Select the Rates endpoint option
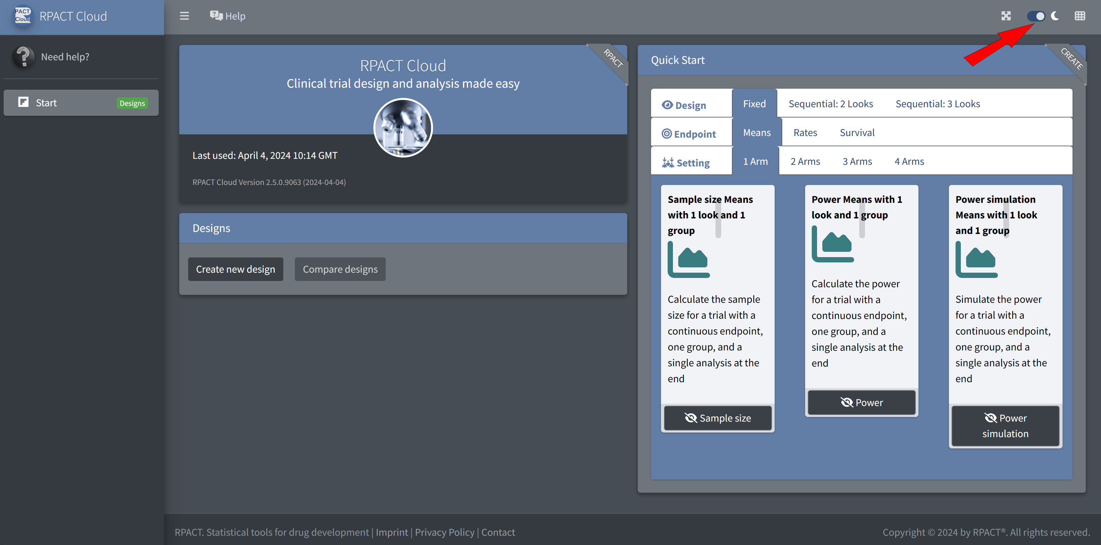Image resolution: width=1101 pixels, height=545 pixels. pos(805,133)
